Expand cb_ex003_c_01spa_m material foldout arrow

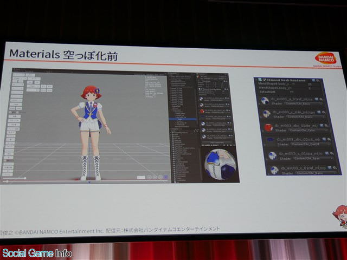[267, 159]
